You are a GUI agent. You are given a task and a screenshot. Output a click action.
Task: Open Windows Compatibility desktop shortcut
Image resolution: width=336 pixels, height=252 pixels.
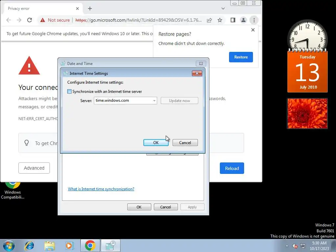tap(13, 190)
